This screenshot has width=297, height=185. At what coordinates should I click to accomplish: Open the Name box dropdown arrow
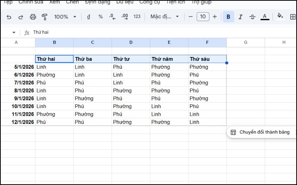(x=14, y=33)
